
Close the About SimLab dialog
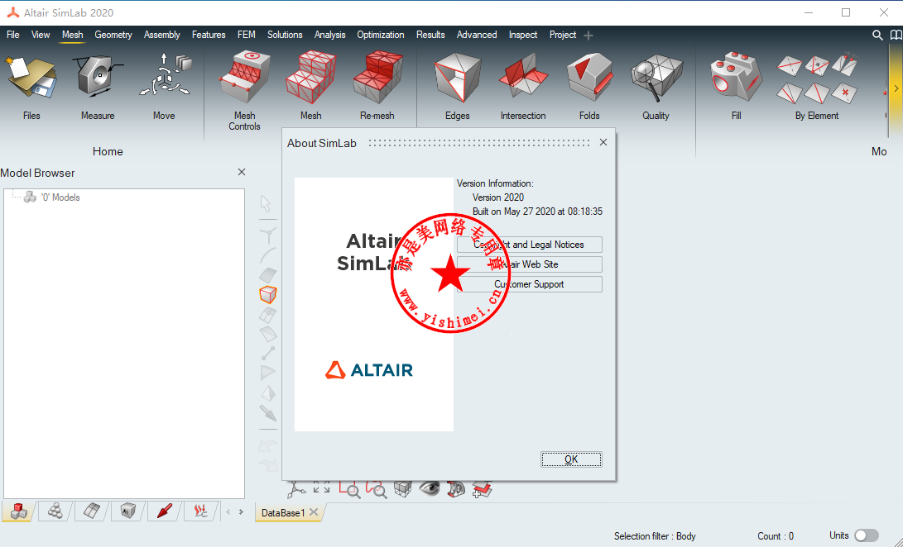(603, 142)
